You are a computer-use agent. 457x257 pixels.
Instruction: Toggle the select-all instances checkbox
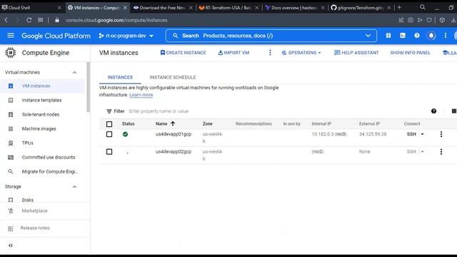point(109,124)
